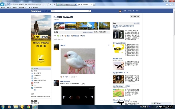Open Facebook messages icon in header
This screenshot has width=175, height=109.
46,11
